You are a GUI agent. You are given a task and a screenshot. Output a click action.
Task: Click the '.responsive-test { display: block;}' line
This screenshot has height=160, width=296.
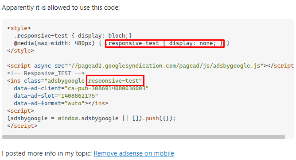point(73,35)
